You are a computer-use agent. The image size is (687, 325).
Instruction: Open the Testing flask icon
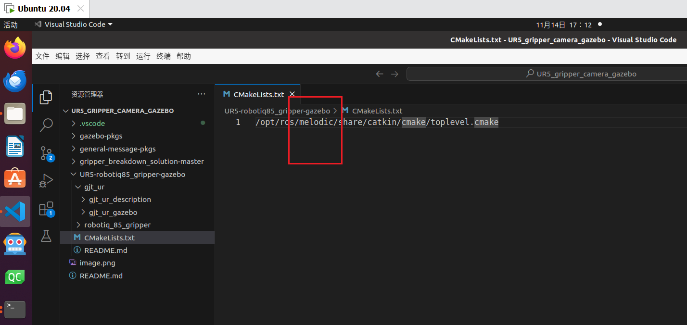click(46, 236)
